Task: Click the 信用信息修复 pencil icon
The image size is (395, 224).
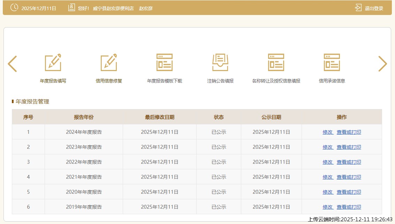Action: 109,63
